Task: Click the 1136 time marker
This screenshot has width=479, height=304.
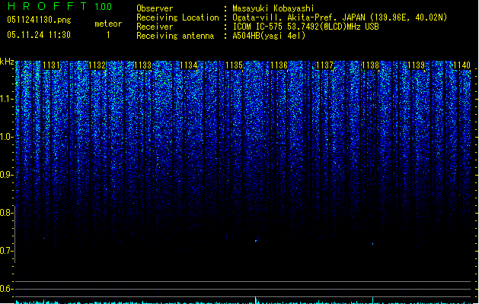Action: tap(279, 65)
